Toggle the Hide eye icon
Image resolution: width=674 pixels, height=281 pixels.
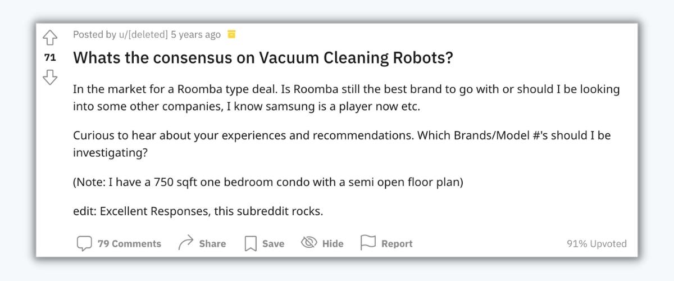(309, 242)
